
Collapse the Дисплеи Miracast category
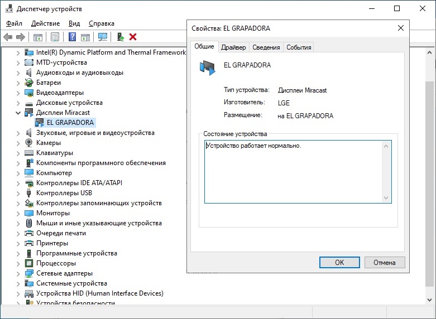pos(18,113)
